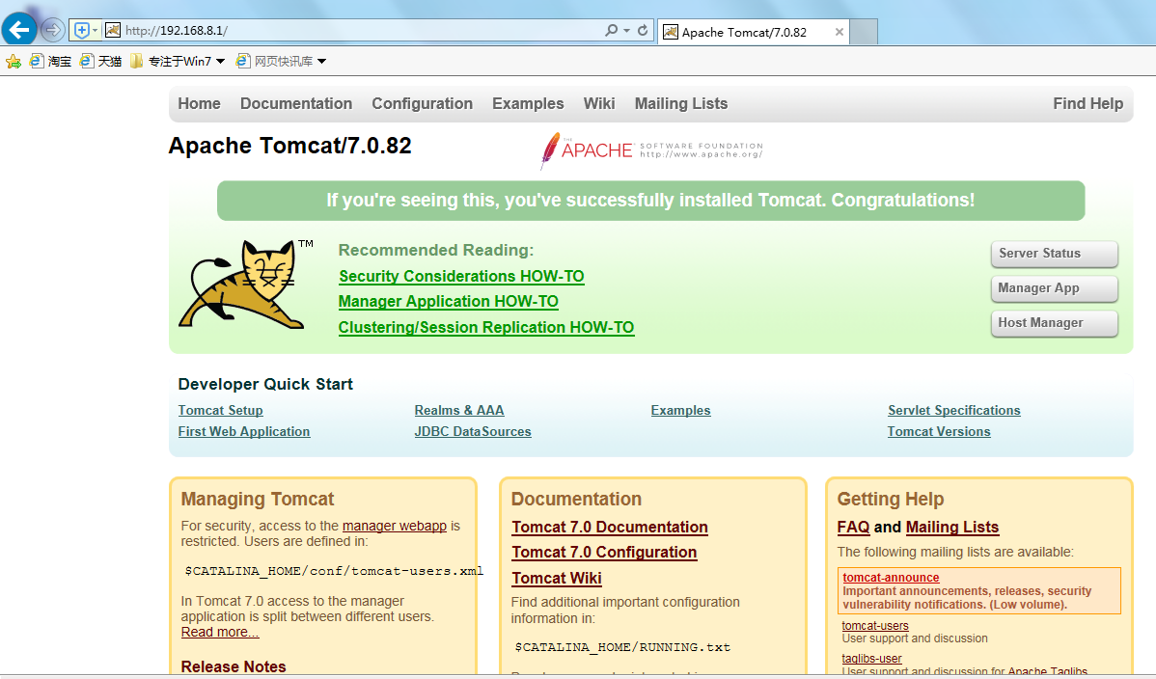
Task: View the Servlet Specifications link
Action: coord(954,411)
